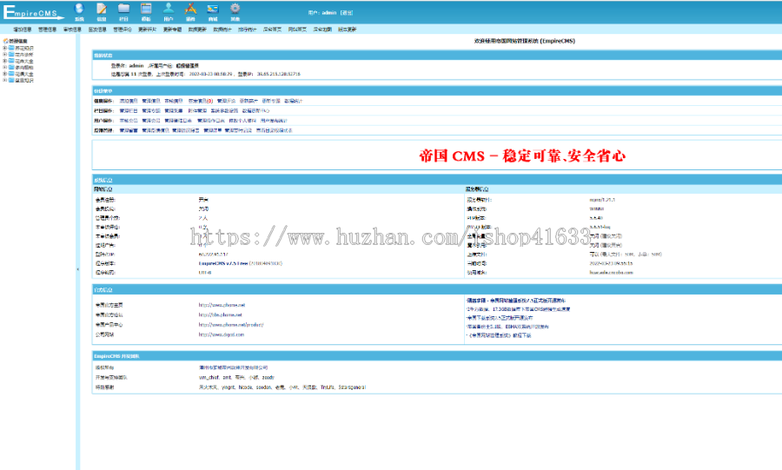Expand the 花卉诊所 tree node plus box
782x470 pixels.
5,55
